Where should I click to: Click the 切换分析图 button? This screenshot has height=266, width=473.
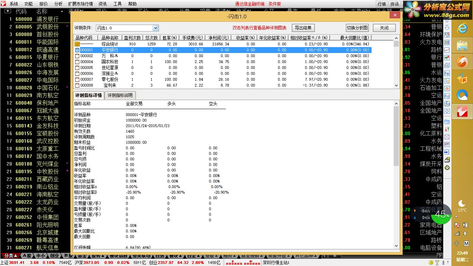(358, 28)
